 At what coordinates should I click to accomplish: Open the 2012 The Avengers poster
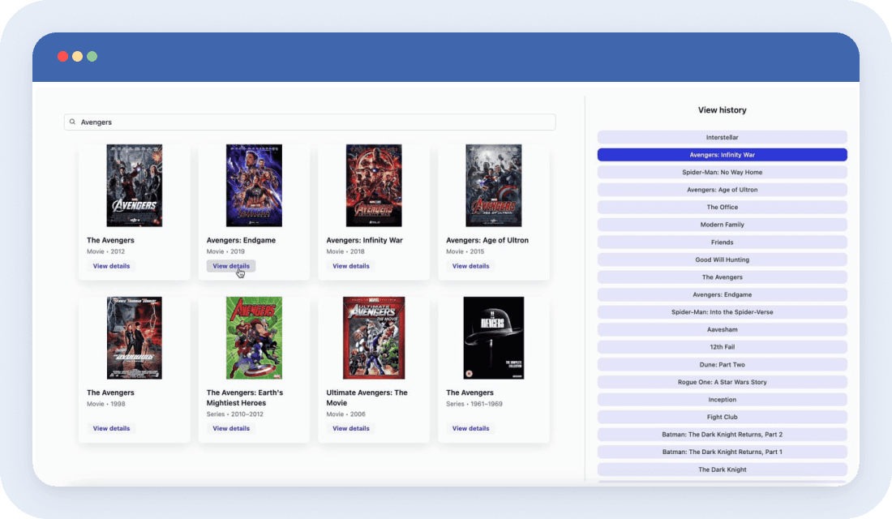134,186
